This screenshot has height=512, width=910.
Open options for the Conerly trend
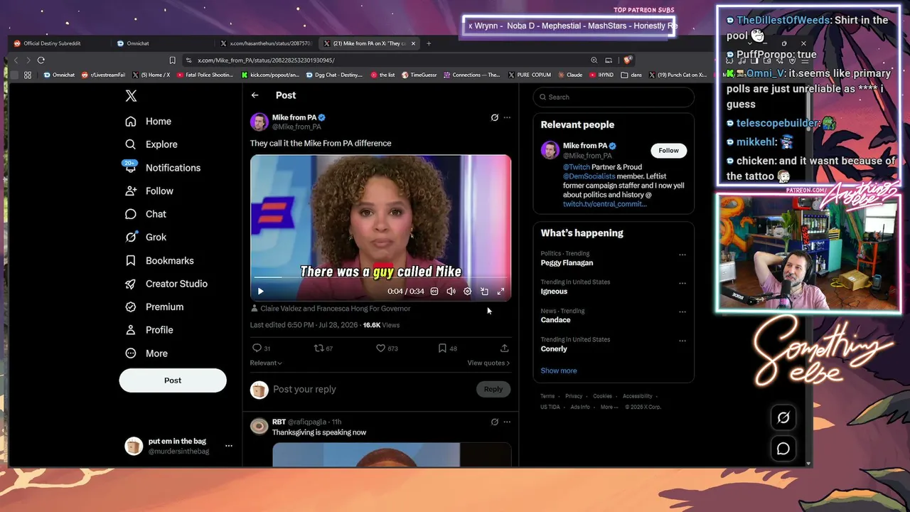pyautogui.click(x=682, y=341)
